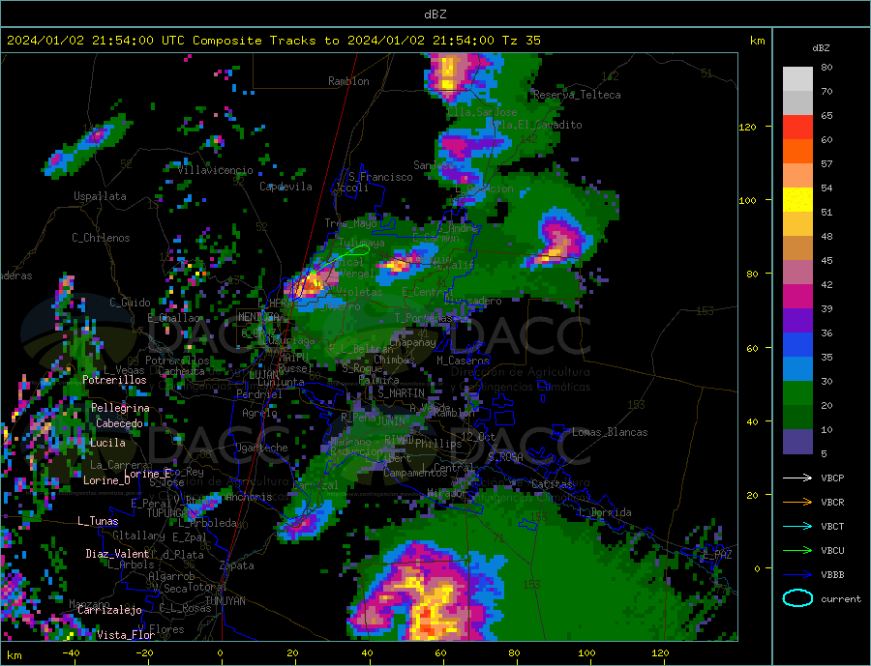
Task: Click the Carrizalejo place label
Action: click(x=110, y=610)
